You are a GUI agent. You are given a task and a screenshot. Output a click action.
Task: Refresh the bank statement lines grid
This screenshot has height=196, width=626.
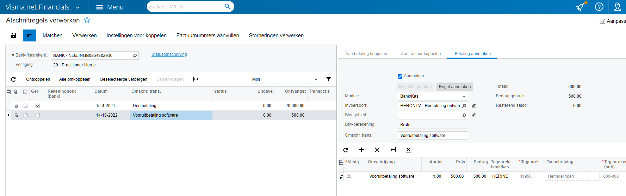pos(13,79)
